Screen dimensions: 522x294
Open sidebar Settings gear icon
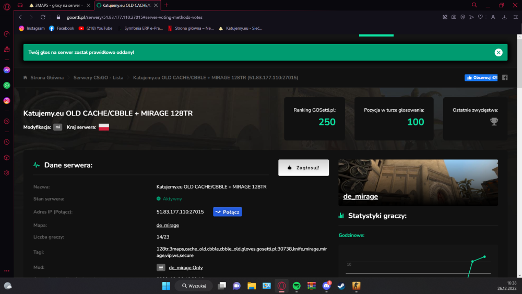[7, 173]
